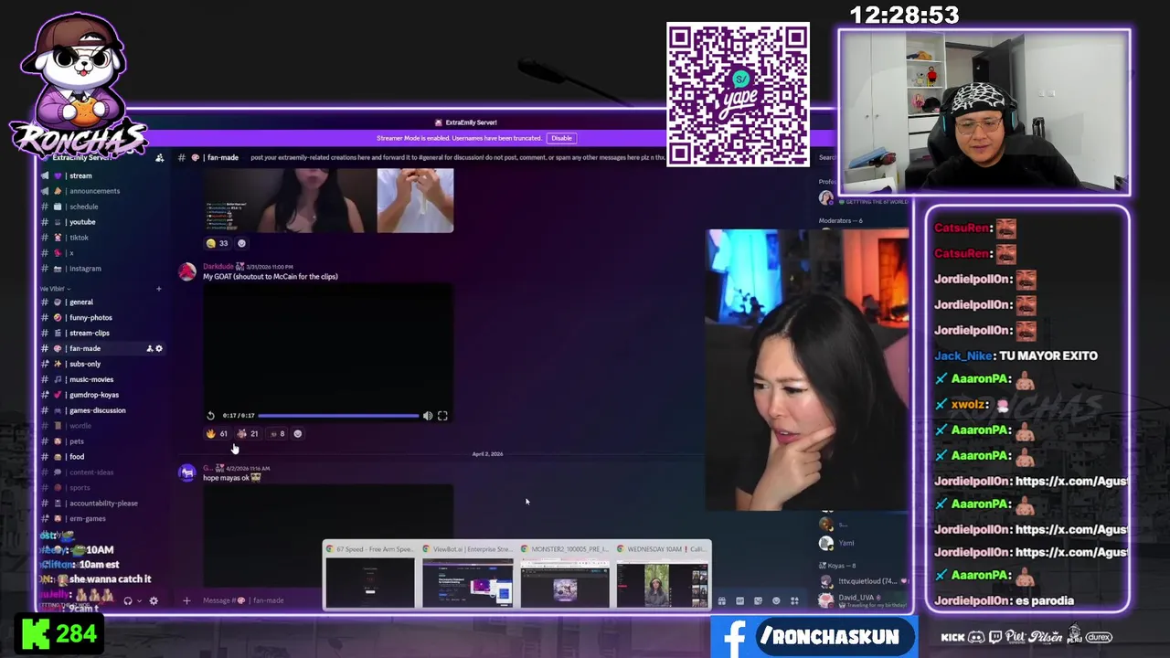Add reaction to Darkdude message

tap(297, 434)
